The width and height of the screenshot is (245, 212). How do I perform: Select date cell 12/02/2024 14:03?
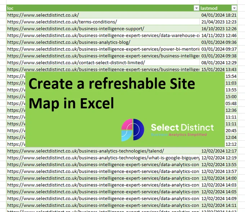coord(218,185)
